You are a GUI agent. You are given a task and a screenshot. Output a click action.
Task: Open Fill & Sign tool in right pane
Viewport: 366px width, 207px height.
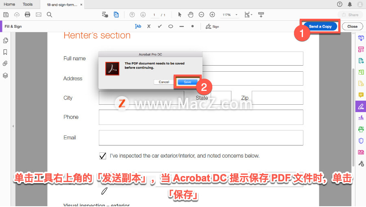(x=361, y=106)
